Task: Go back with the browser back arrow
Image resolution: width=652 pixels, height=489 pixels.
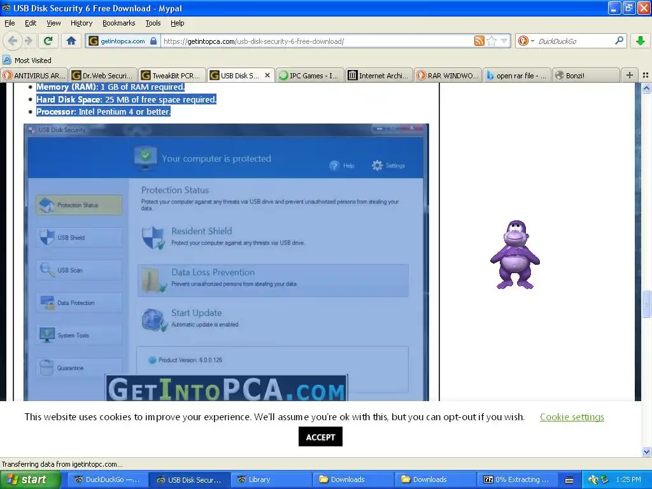Action: coord(13,41)
